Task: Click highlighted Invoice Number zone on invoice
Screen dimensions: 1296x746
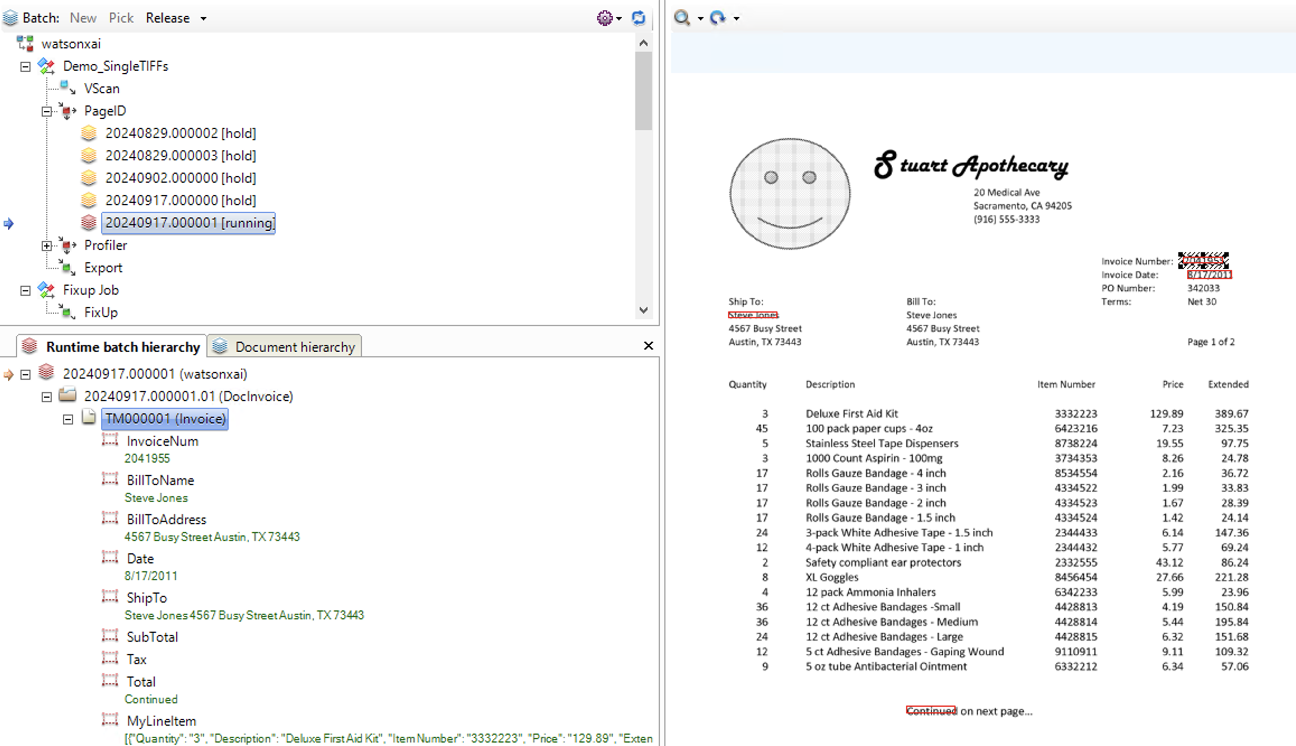Action: click(1203, 260)
